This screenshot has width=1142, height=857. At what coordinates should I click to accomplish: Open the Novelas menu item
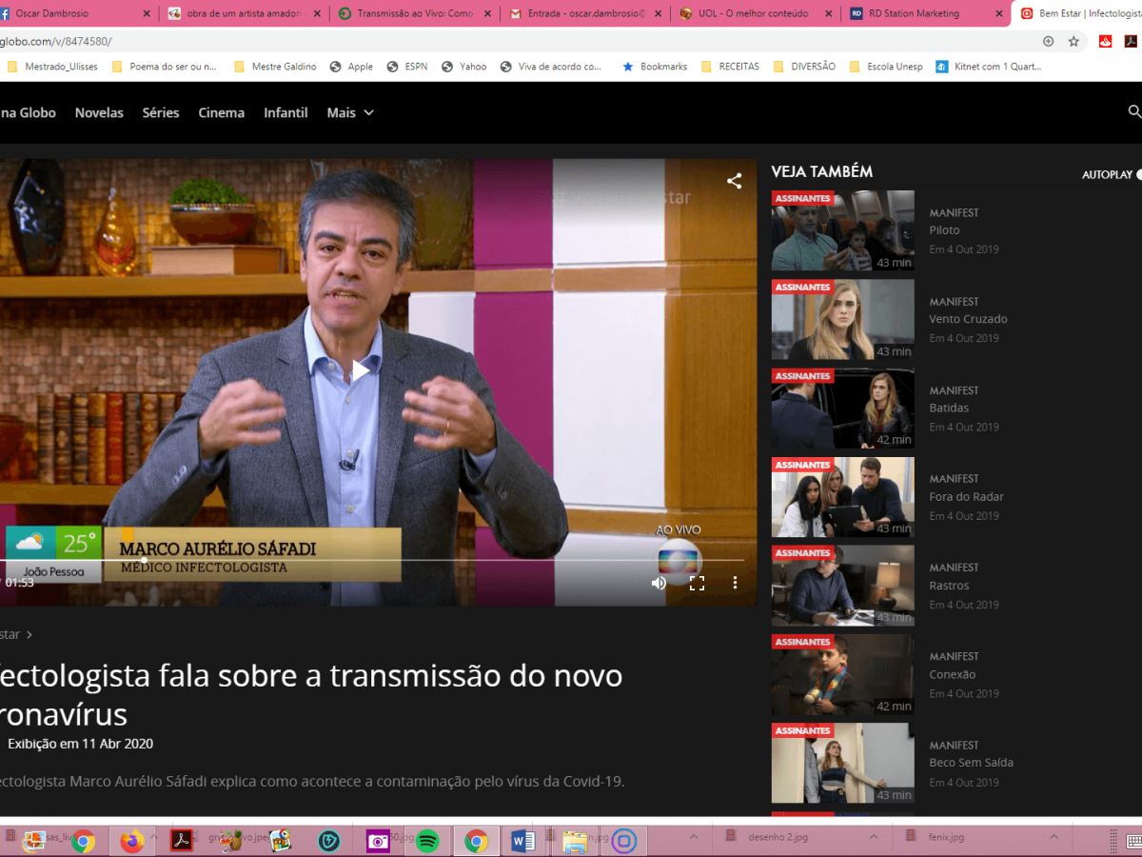point(99,112)
